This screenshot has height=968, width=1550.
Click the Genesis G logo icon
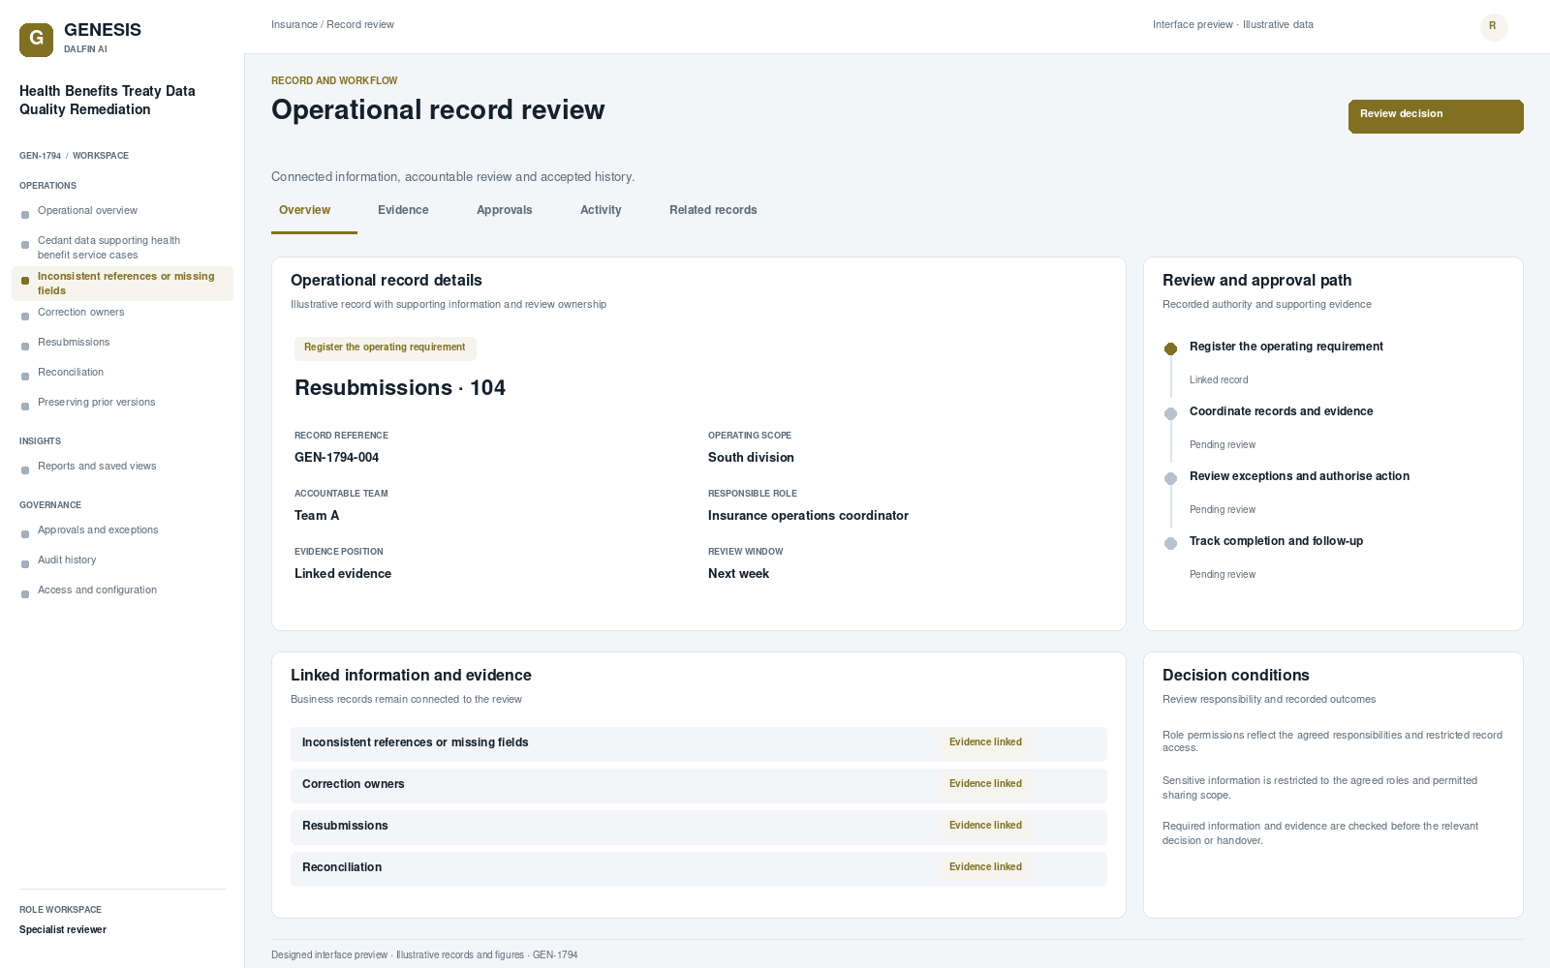pyautogui.click(x=36, y=40)
